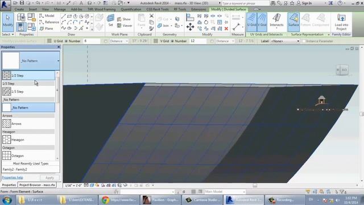Viewport: 364px width, 205px height.
Task: Open the Revit application menu button
Action: (5, 5)
